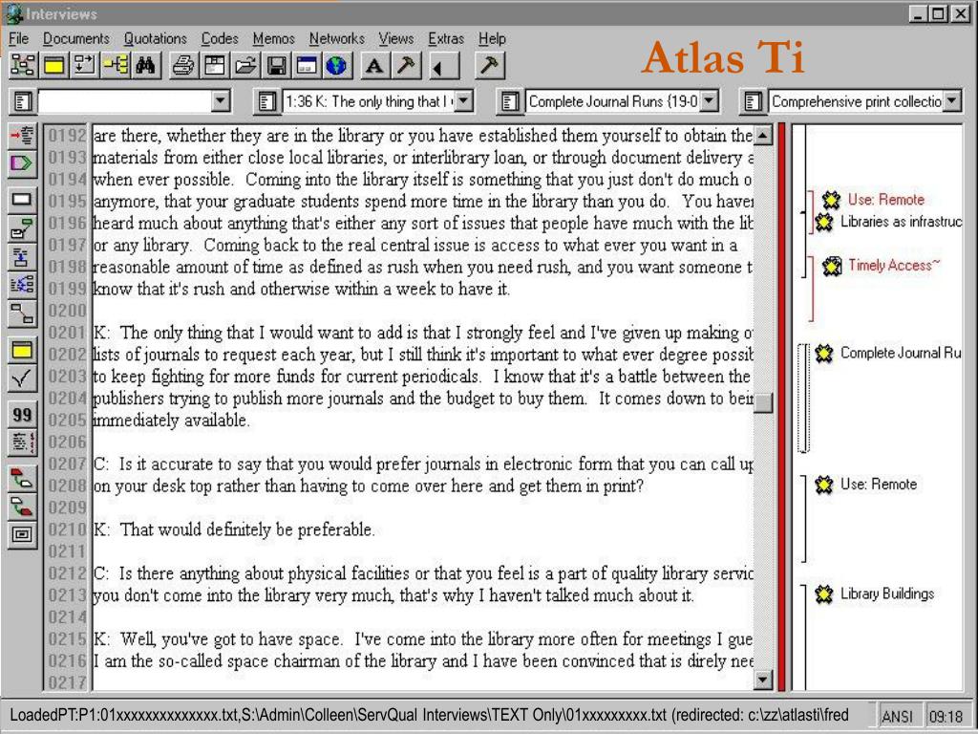This screenshot has height=734, width=978.
Task: Select the black 'Use: Remote' code in margin
Action: click(879, 485)
